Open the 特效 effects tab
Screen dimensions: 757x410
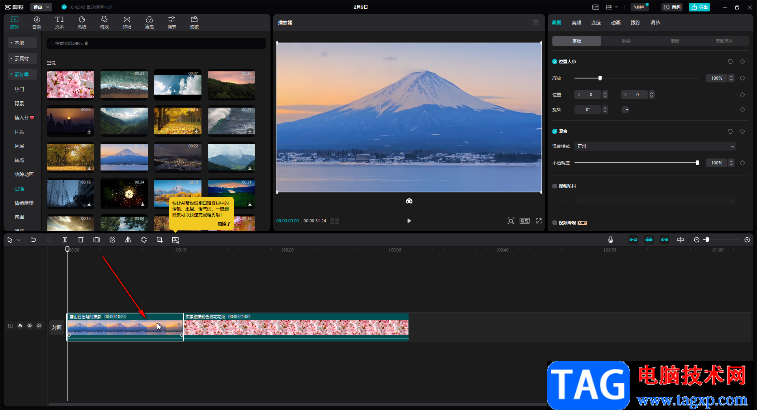tap(104, 22)
